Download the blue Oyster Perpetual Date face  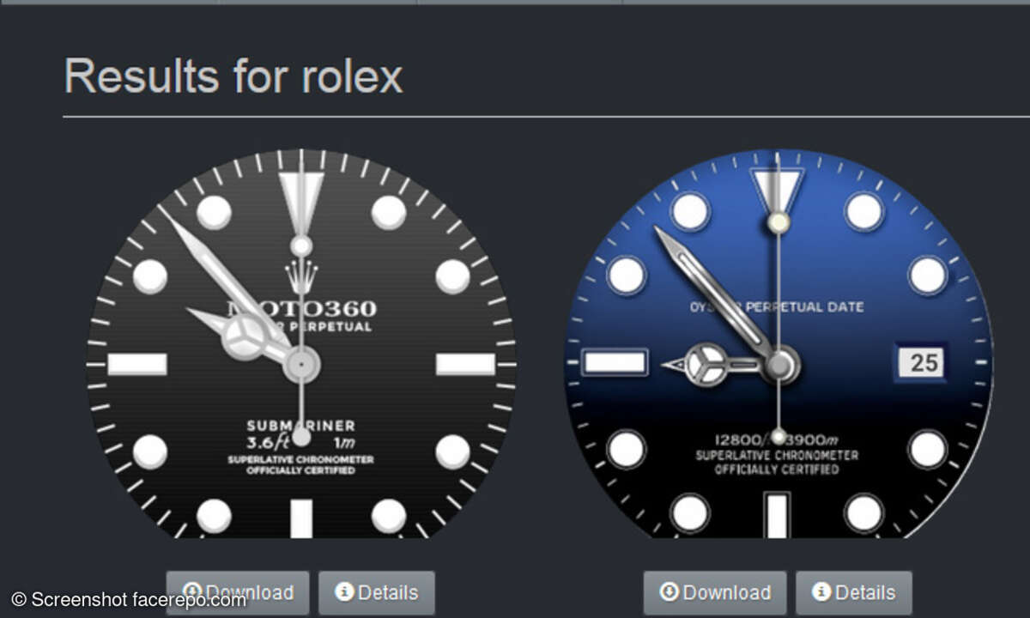pos(715,593)
